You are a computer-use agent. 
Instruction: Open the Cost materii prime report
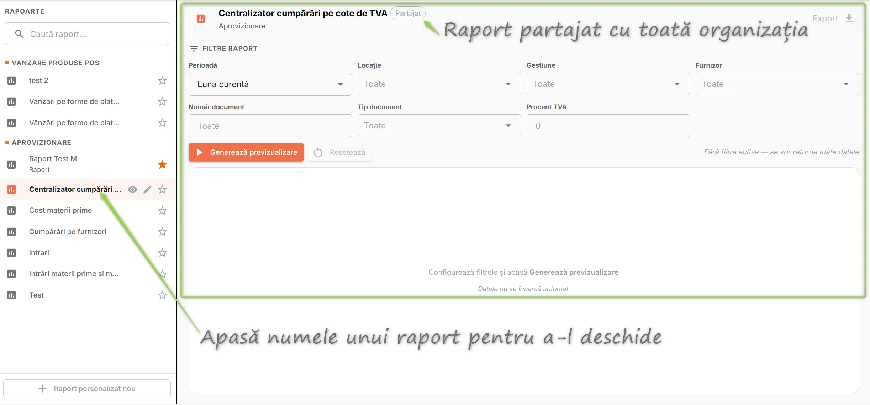60,210
